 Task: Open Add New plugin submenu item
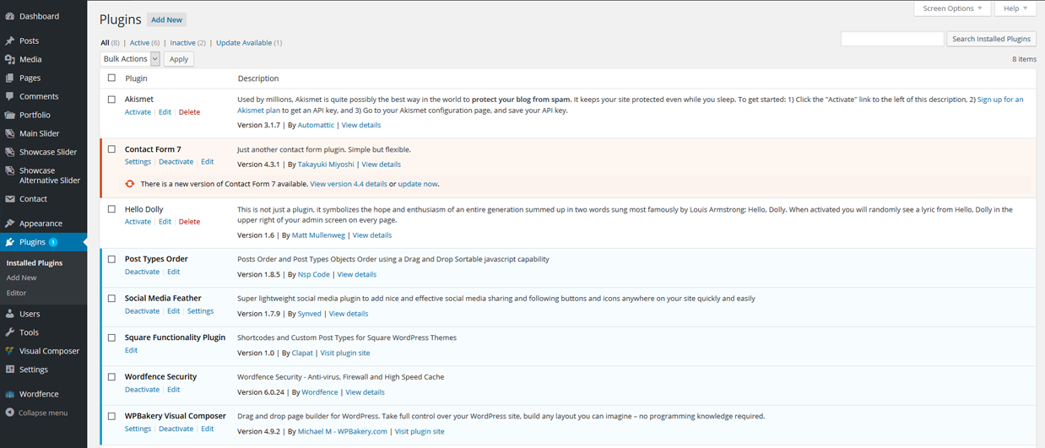point(22,278)
